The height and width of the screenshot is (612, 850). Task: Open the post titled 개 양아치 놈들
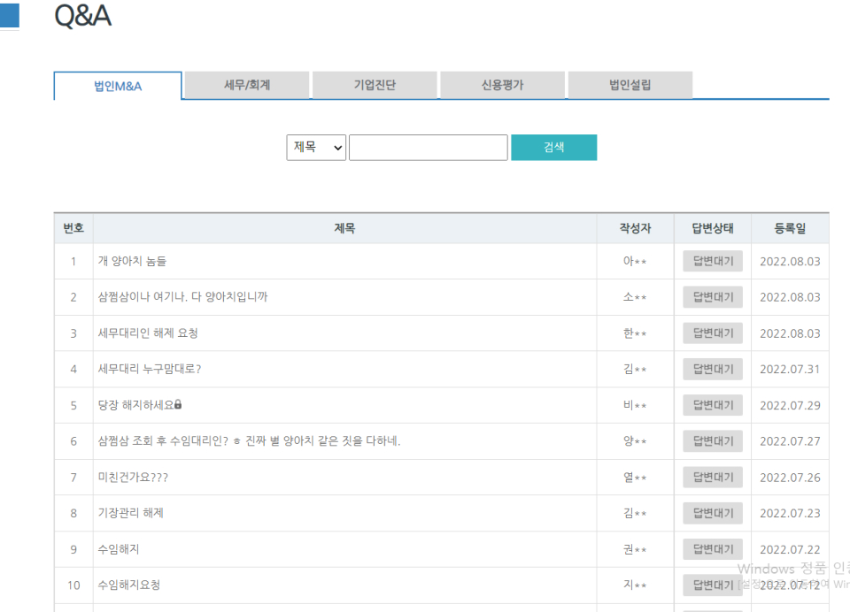pyautogui.click(x=132, y=261)
